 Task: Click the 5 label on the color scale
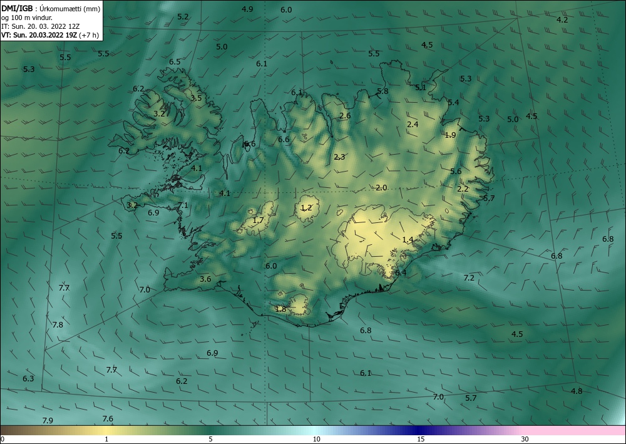point(210,439)
